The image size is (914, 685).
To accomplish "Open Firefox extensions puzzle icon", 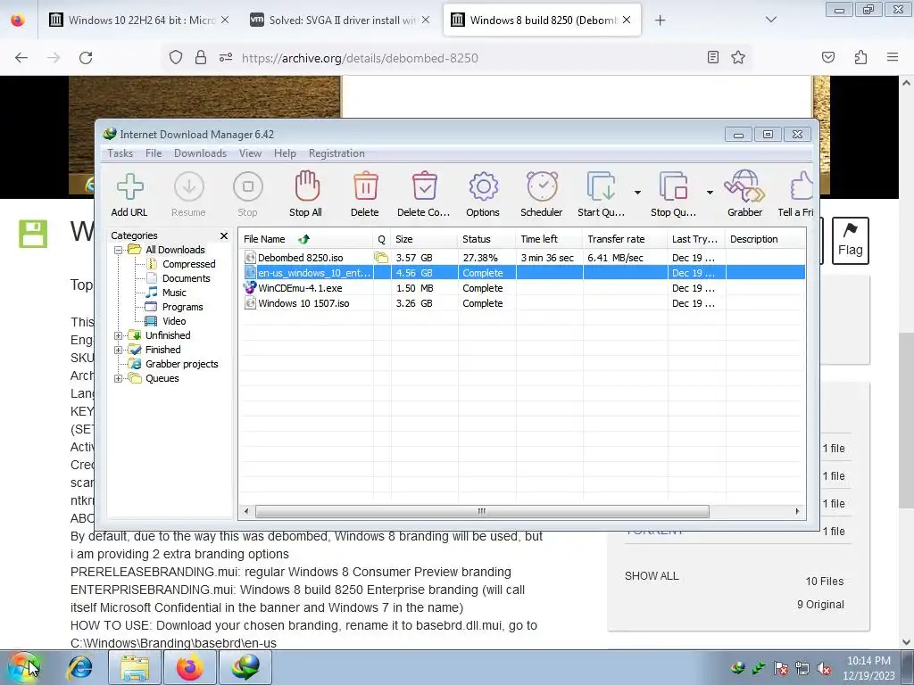I will [x=860, y=57].
